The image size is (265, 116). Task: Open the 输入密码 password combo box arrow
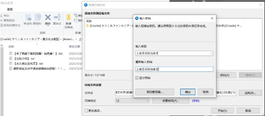pyautogui.click(x=211, y=53)
